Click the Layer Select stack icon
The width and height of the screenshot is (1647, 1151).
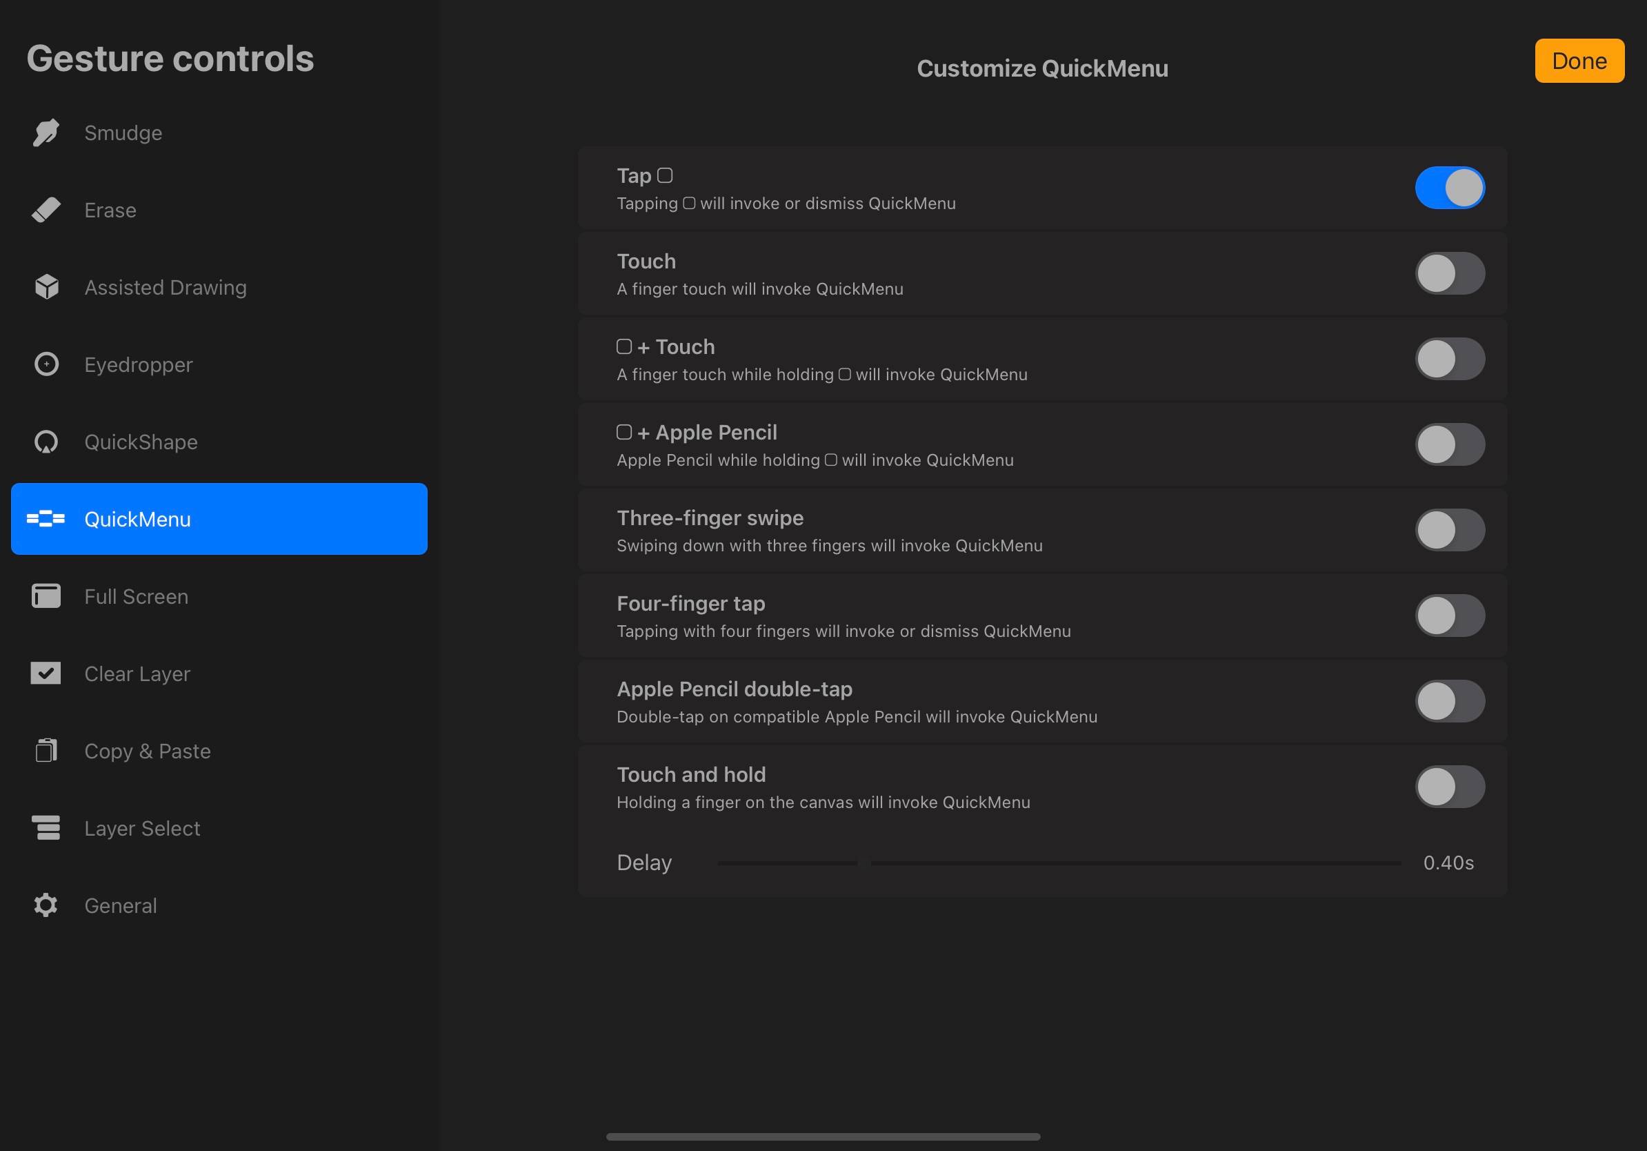pyautogui.click(x=46, y=828)
